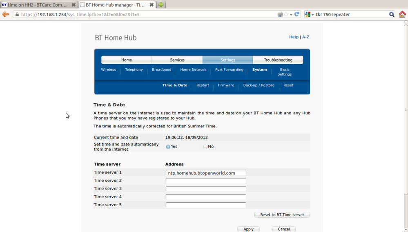Open the Help link
Image resolution: width=408 pixels, height=232 pixels.
[294, 37]
